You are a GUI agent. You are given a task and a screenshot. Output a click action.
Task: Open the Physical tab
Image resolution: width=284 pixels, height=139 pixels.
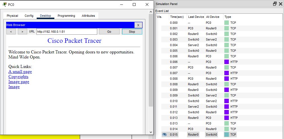[x=12, y=16]
